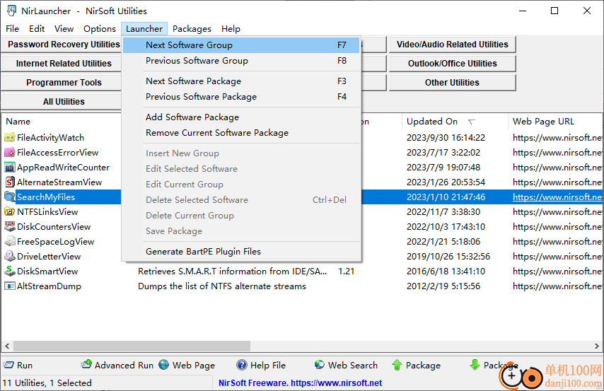Screen dimensions: 604x391
Task: Choose Previous Software Group
Action: click(241, 61)
